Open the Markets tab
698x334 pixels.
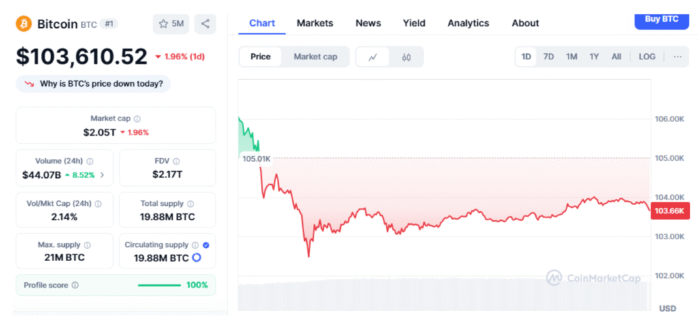click(315, 23)
